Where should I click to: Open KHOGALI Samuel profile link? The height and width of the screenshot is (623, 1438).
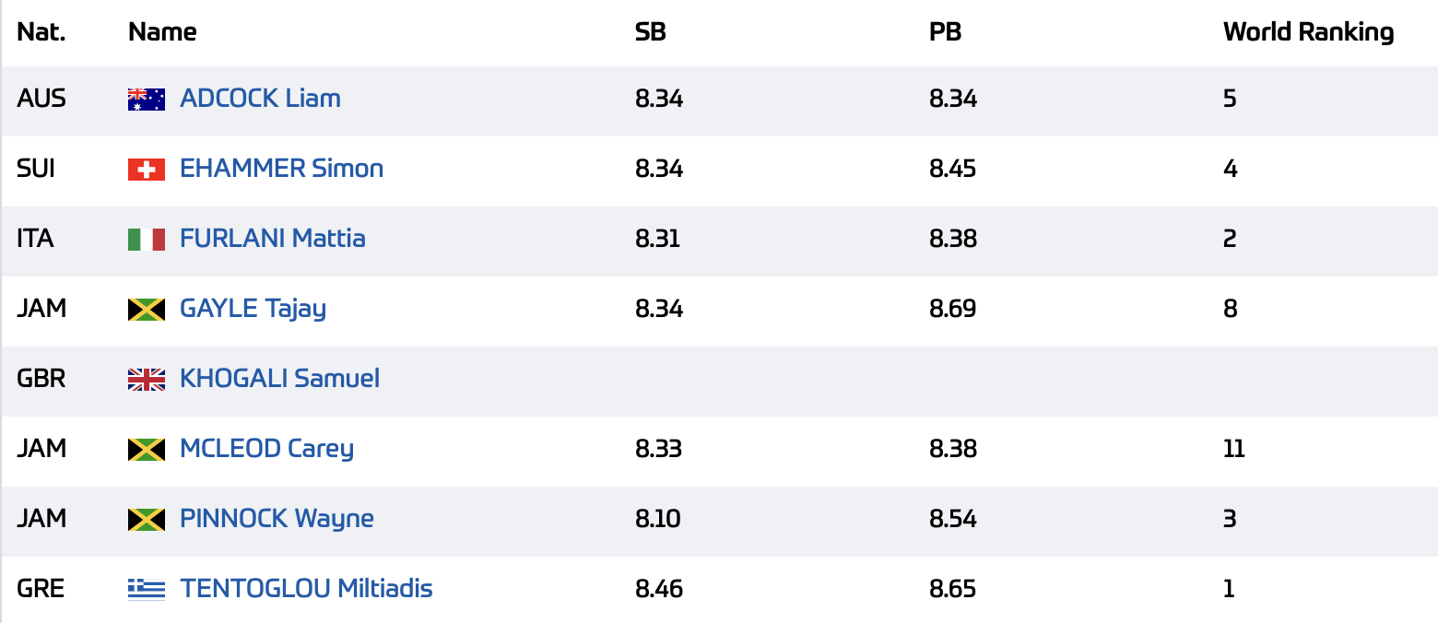(279, 379)
